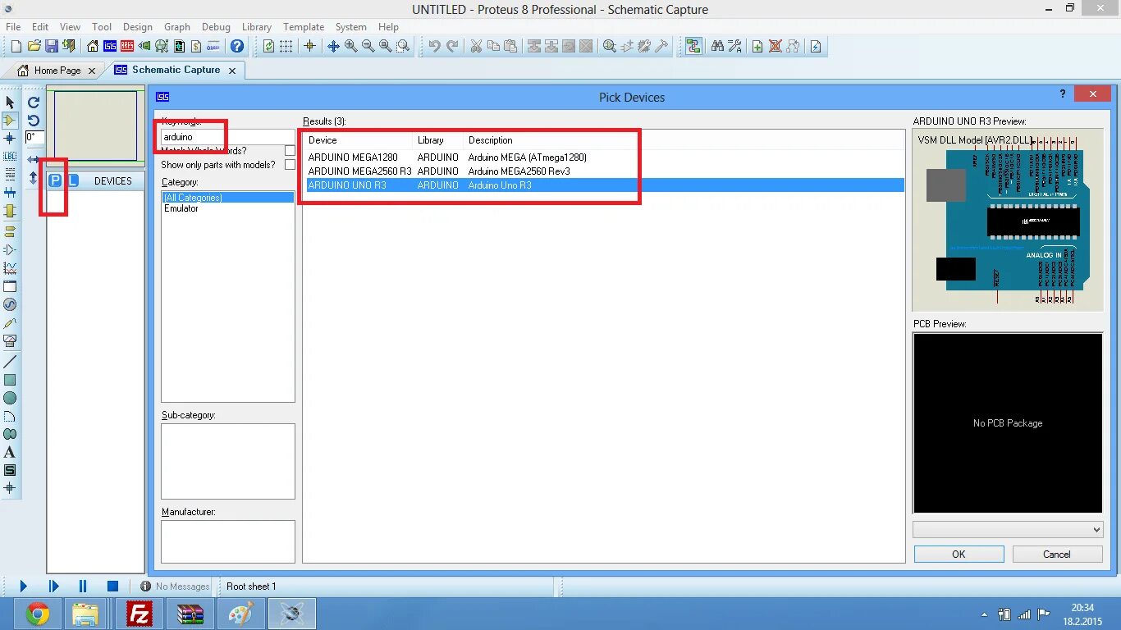
Task: Click the L library manager button
Action: click(72, 180)
